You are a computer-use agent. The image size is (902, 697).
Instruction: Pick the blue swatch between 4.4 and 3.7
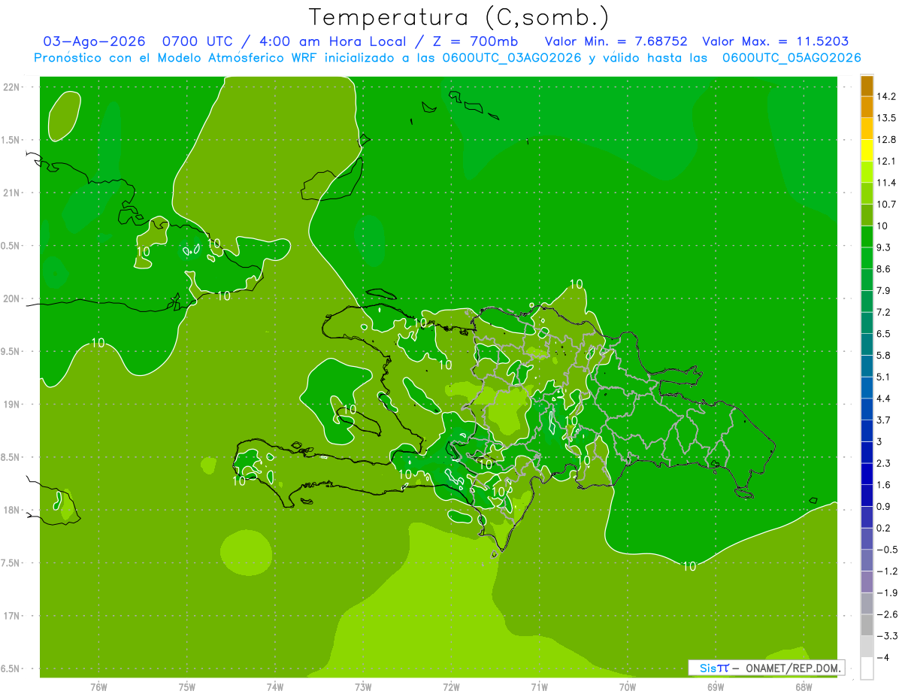[867, 409]
